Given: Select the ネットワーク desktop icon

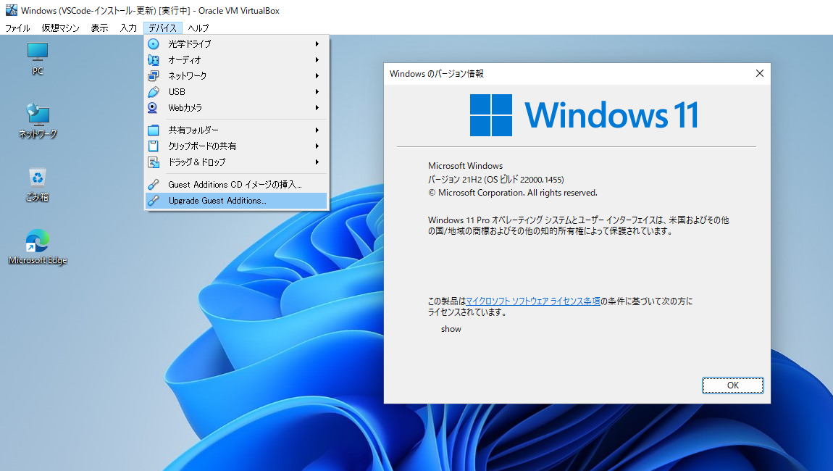Looking at the screenshot, I should (x=37, y=121).
